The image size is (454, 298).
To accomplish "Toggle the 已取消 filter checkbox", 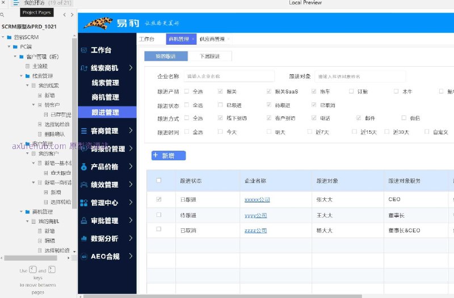I will tap(314, 105).
